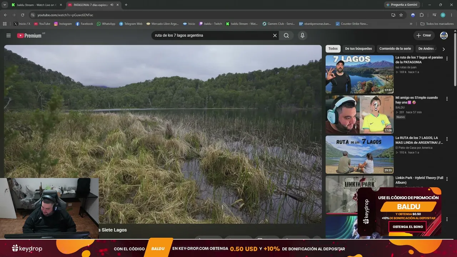The height and width of the screenshot is (257, 457).
Task: Open the Telegram Web bookmark
Action: (131, 24)
